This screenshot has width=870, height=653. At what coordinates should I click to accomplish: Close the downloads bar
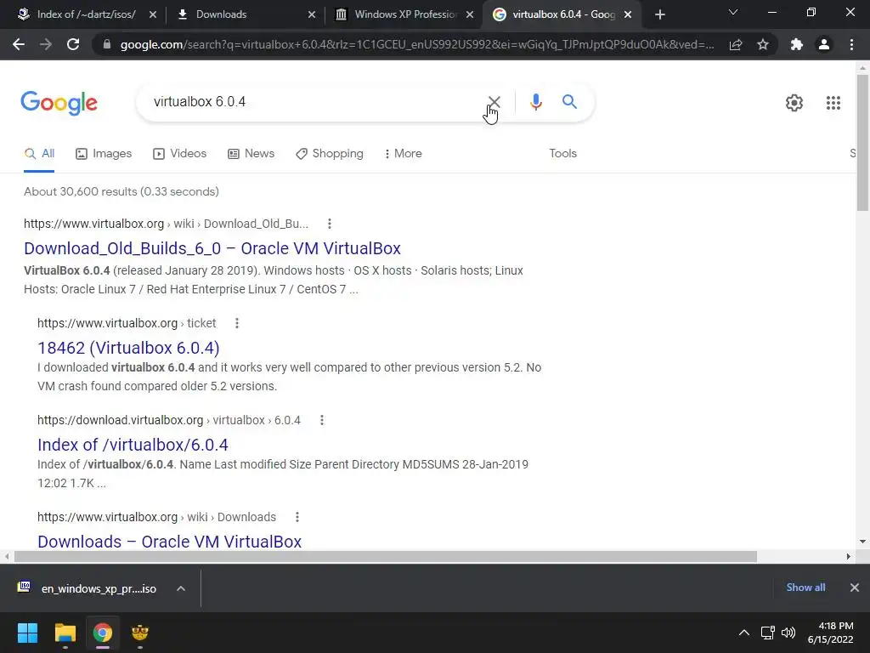(855, 588)
